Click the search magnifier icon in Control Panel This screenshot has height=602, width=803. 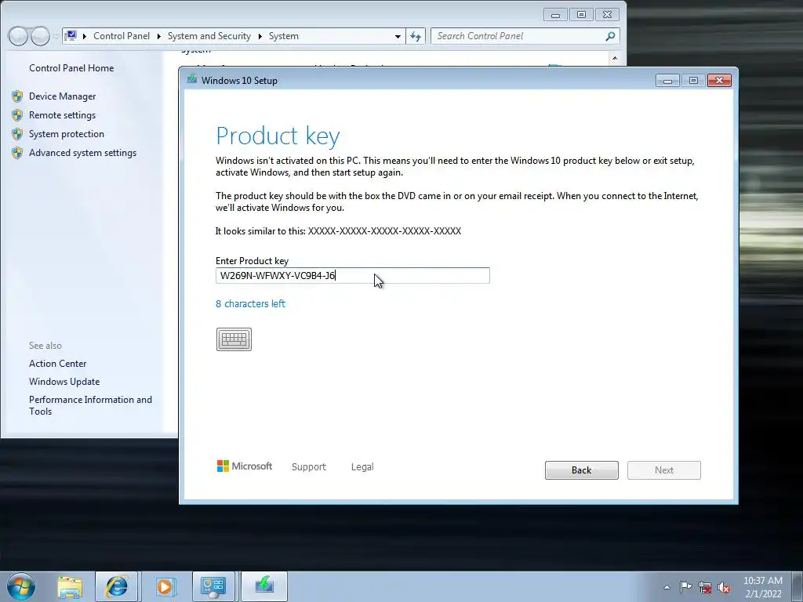(610, 36)
